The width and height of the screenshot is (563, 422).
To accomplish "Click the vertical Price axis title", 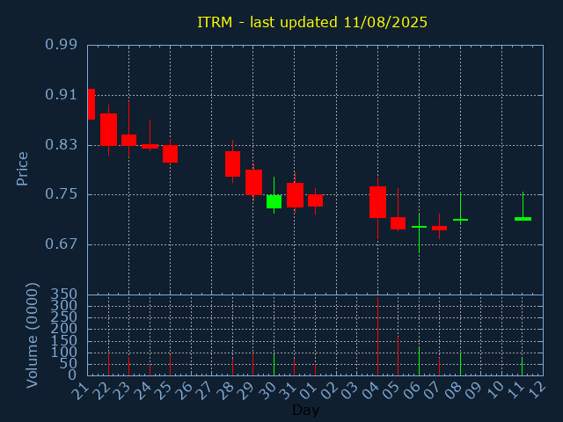I will click(x=22, y=169).
